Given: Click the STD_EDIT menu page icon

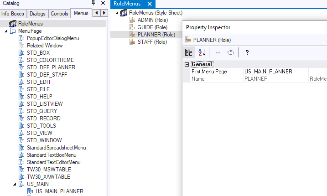Looking at the screenshot, I should (21, 82).
